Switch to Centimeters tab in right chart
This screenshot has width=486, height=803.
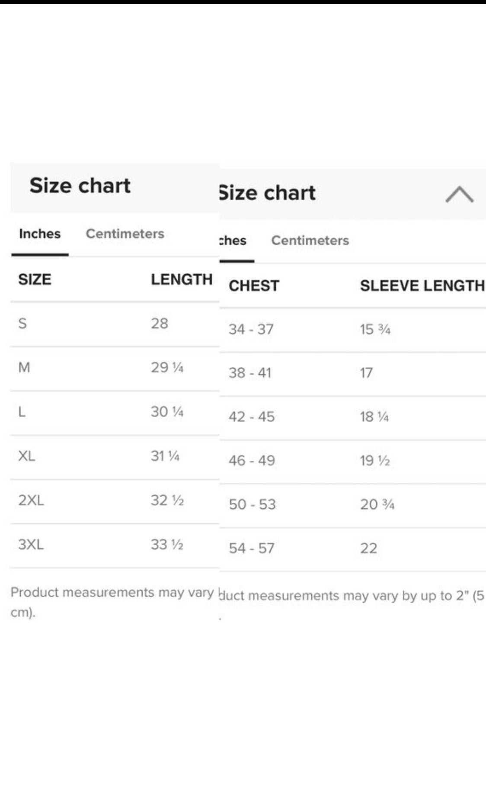pyautogui.click(x=310, y=240)
